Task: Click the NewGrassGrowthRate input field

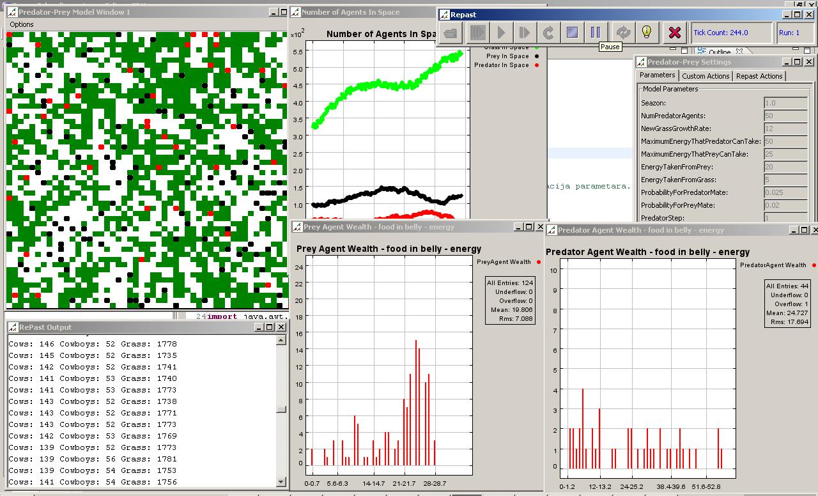Action: [785, 128]
